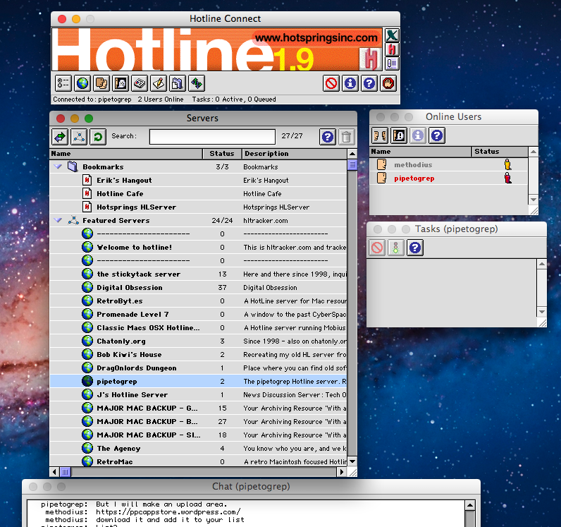Image resolution: width=561 pixels, height=527 pixels.
Task: Select Erik's Hangout bookmark
Action: (198, 180)
